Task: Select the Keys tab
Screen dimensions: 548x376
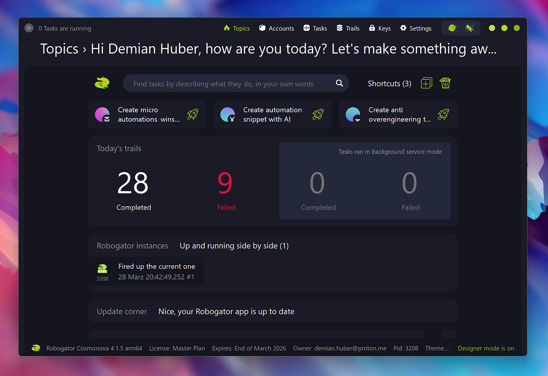Action: 380,28
